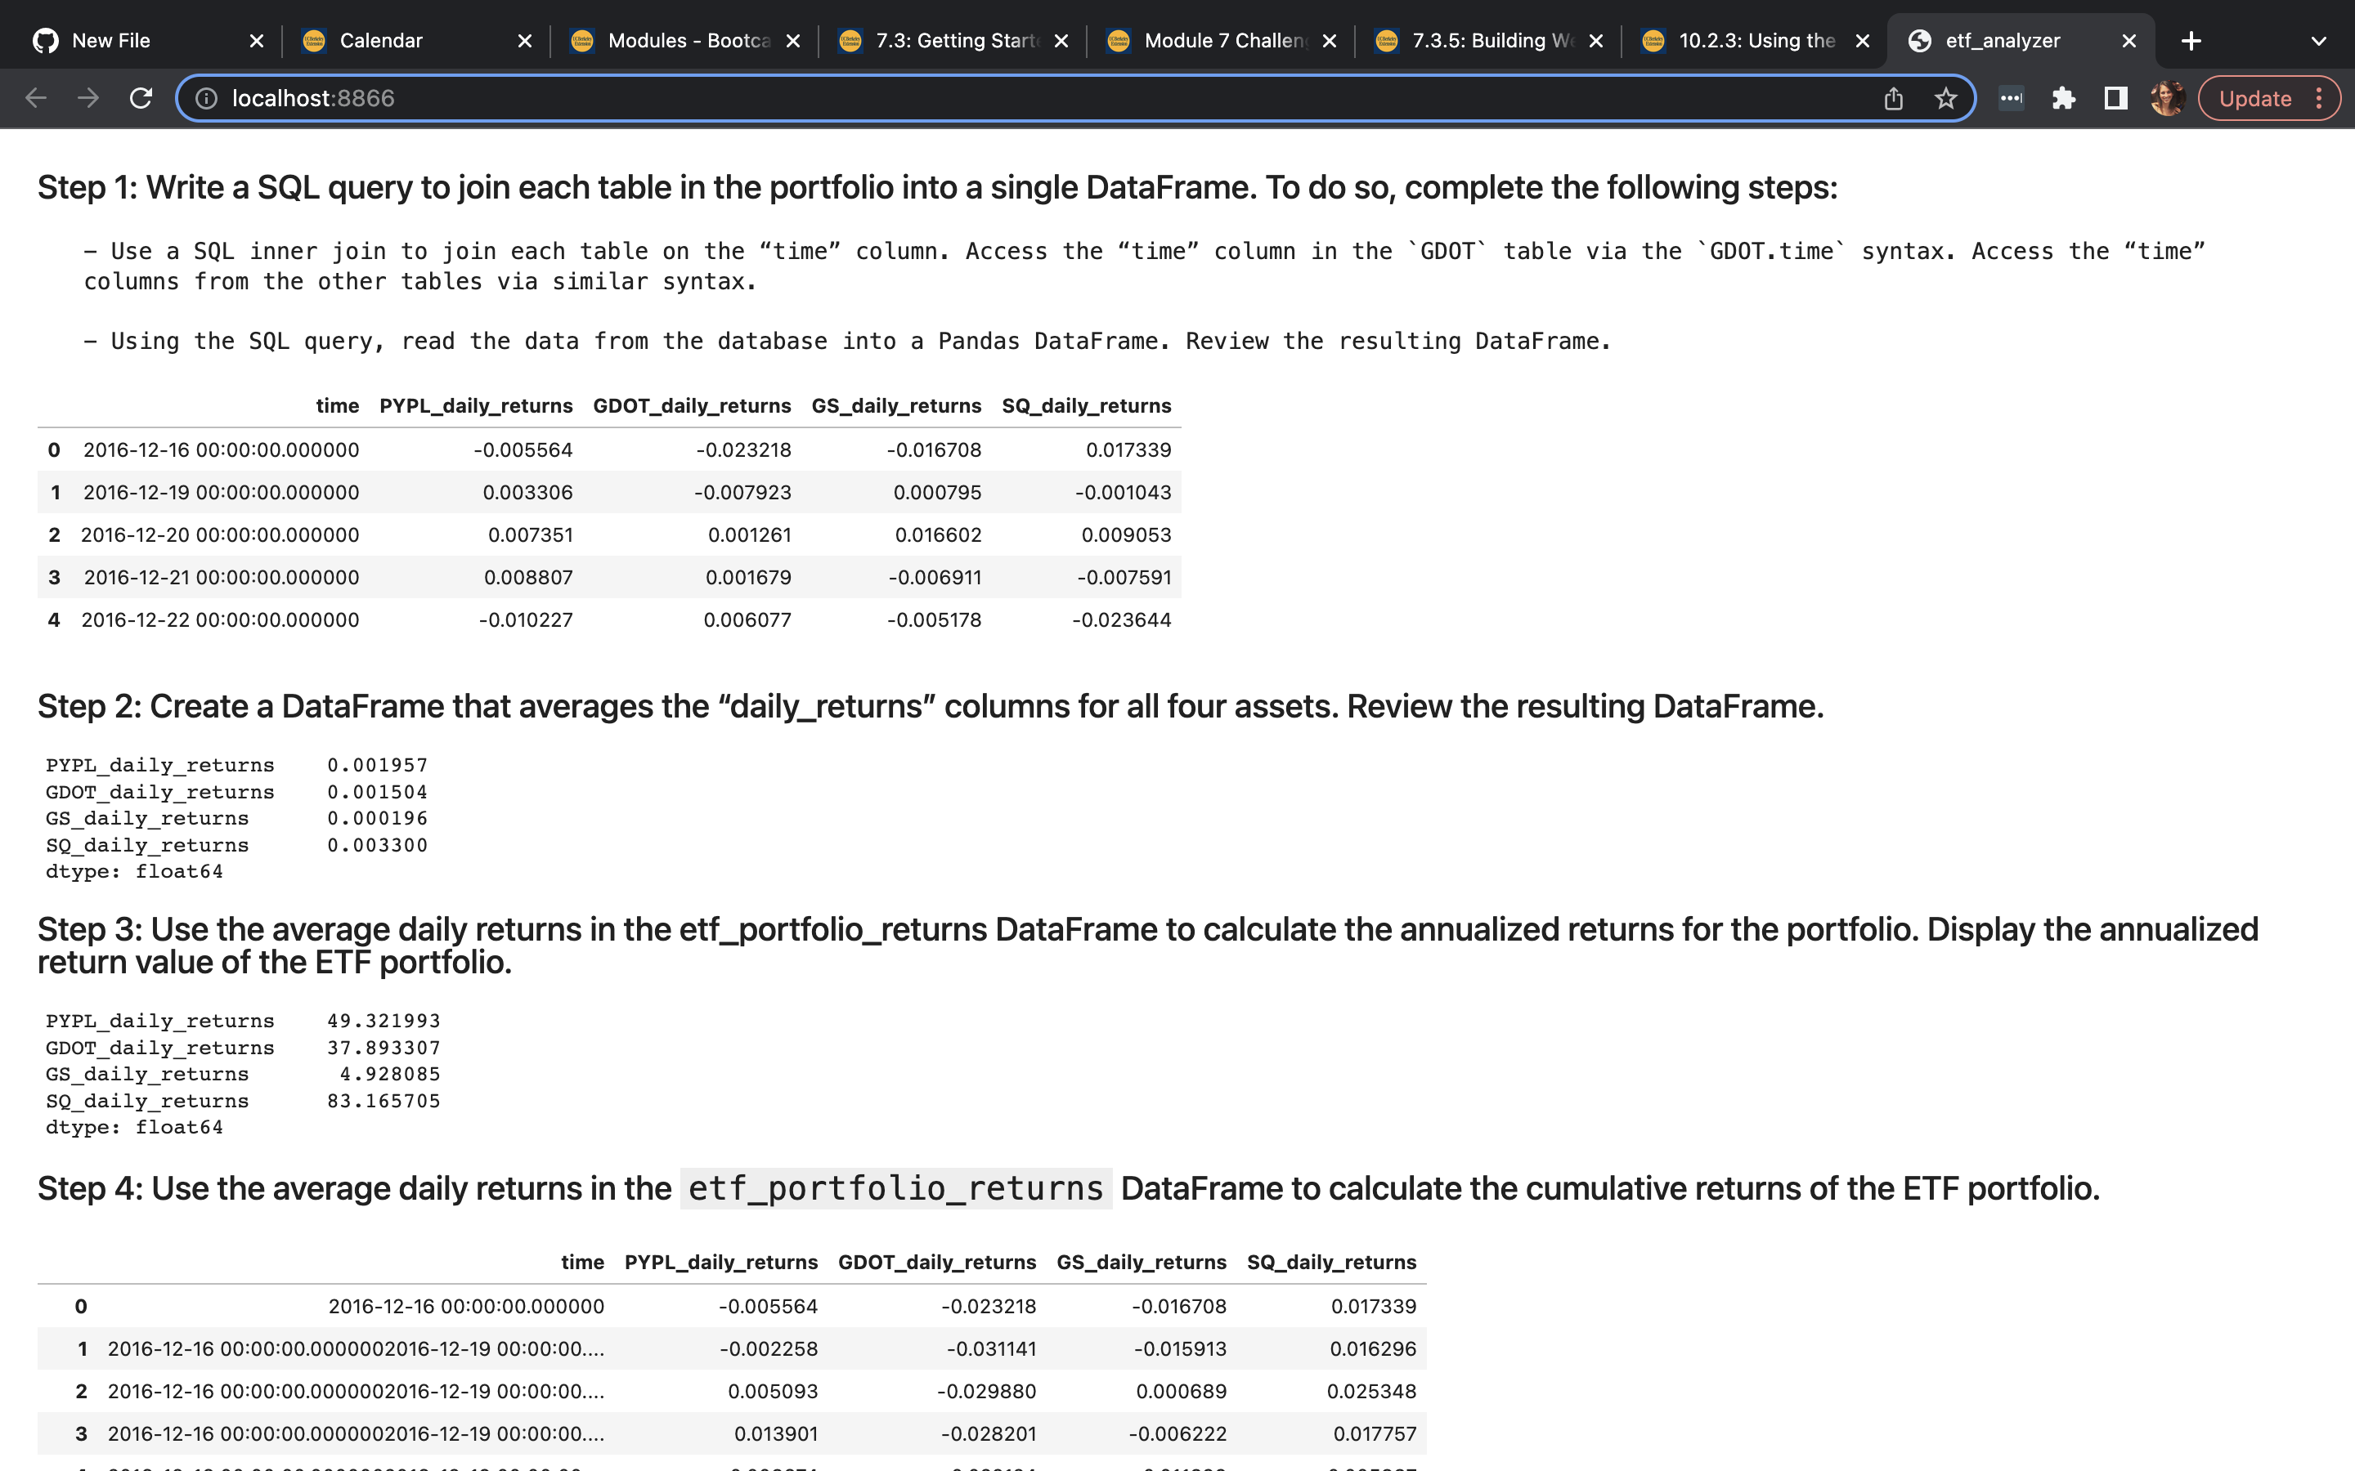Open the user profile avatar
This screenshot has width=2355, height=1471.
2167,98
